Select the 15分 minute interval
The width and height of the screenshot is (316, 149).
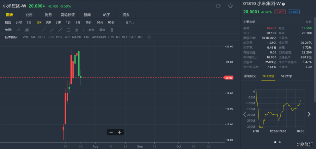point(88,22)
